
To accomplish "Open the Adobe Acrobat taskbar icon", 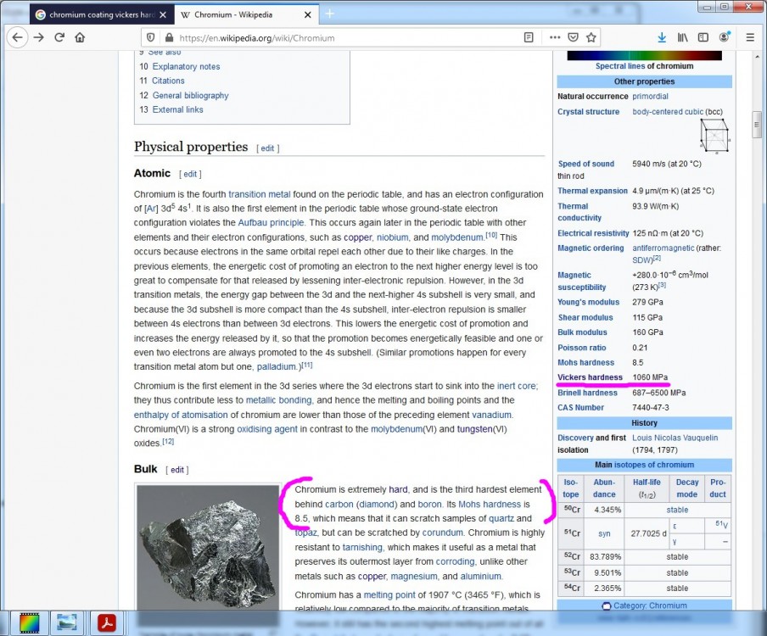I will (106, 622).
